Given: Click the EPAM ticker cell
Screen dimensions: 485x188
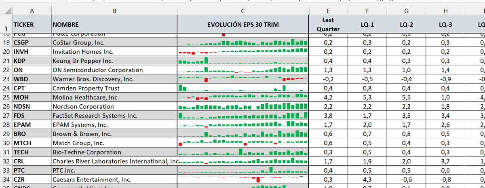Looking at the screenshot, I should pos(32,125).
